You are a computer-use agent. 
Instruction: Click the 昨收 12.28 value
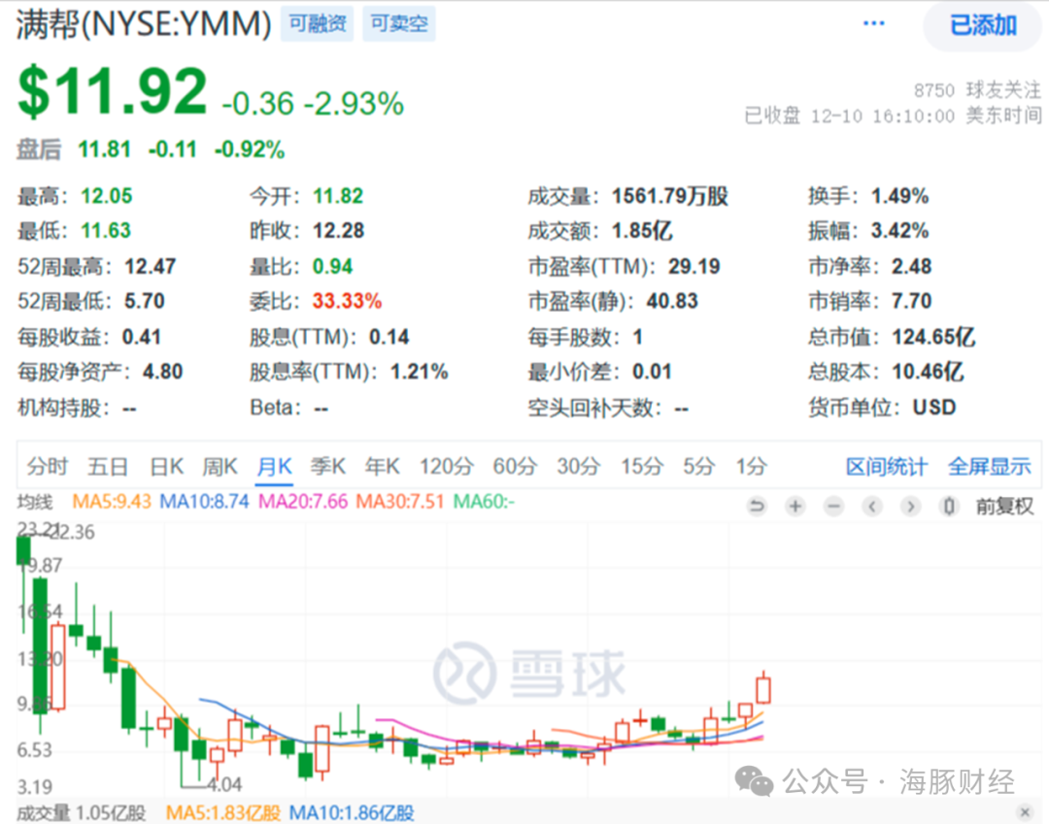pos(339,231)
